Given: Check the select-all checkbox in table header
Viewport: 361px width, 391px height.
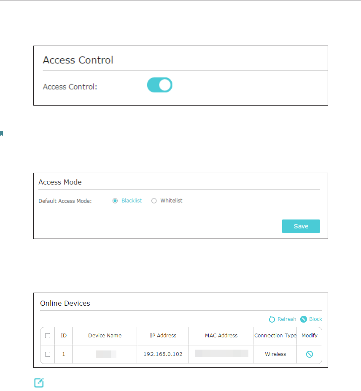Looking at the screenshot, I should pyautogui.click(x=48, y=336).
